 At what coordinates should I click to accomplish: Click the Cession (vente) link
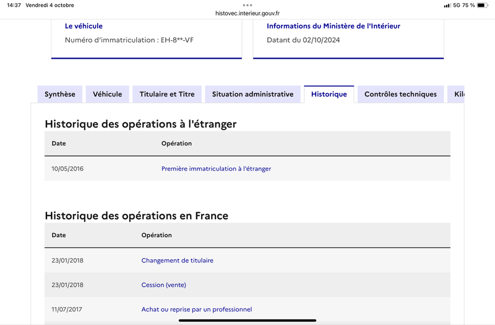pyautogui.click(x=163, y=285)
